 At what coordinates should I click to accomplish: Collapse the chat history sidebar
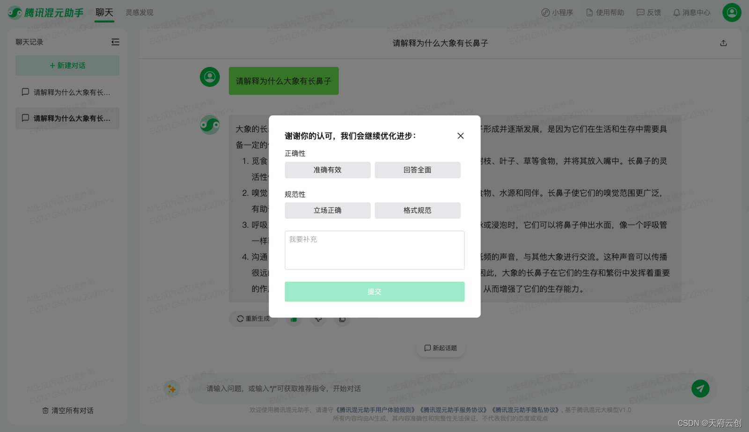click(x=115, y=42)
